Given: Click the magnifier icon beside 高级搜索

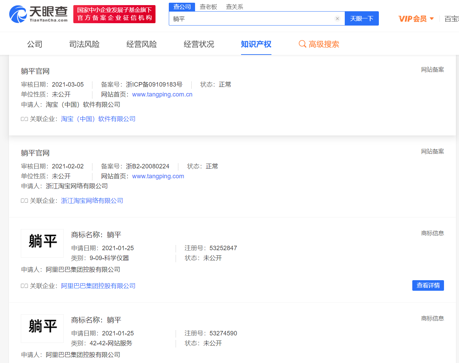Looking at the screenshot, I should coord(302,44).
